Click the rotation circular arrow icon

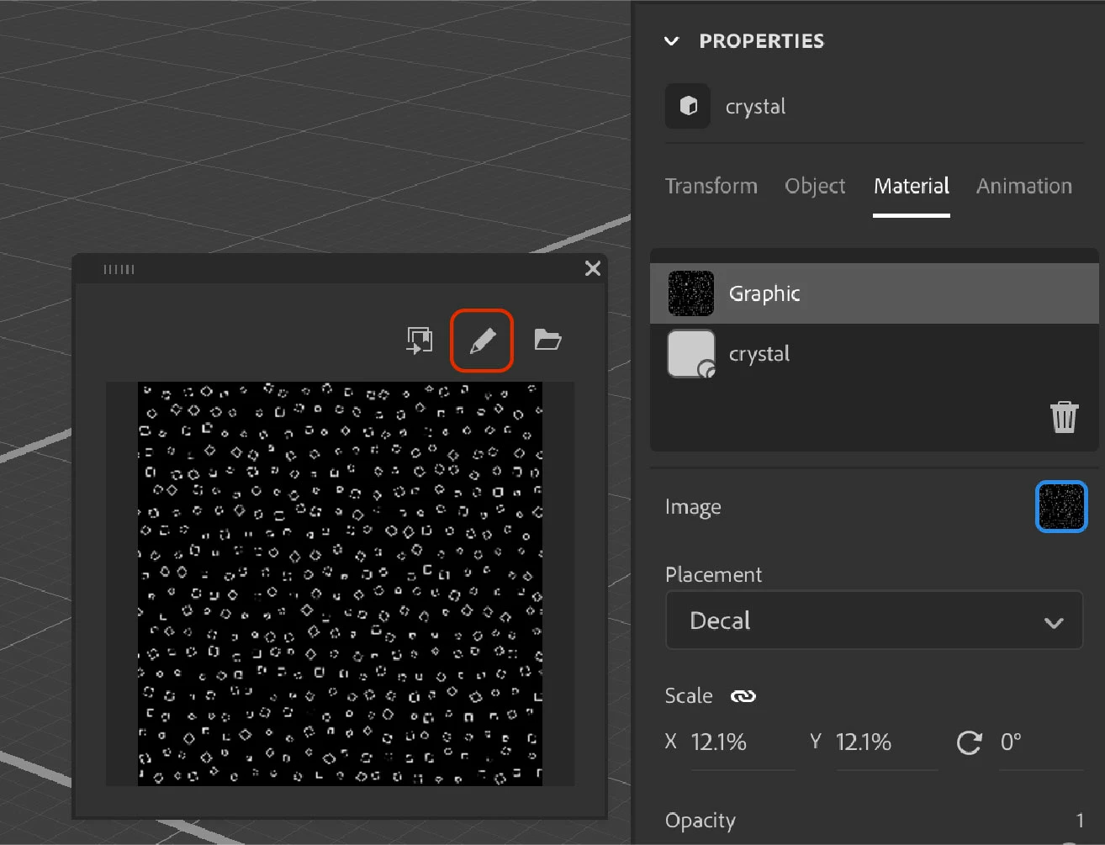[x=969, y=742]
